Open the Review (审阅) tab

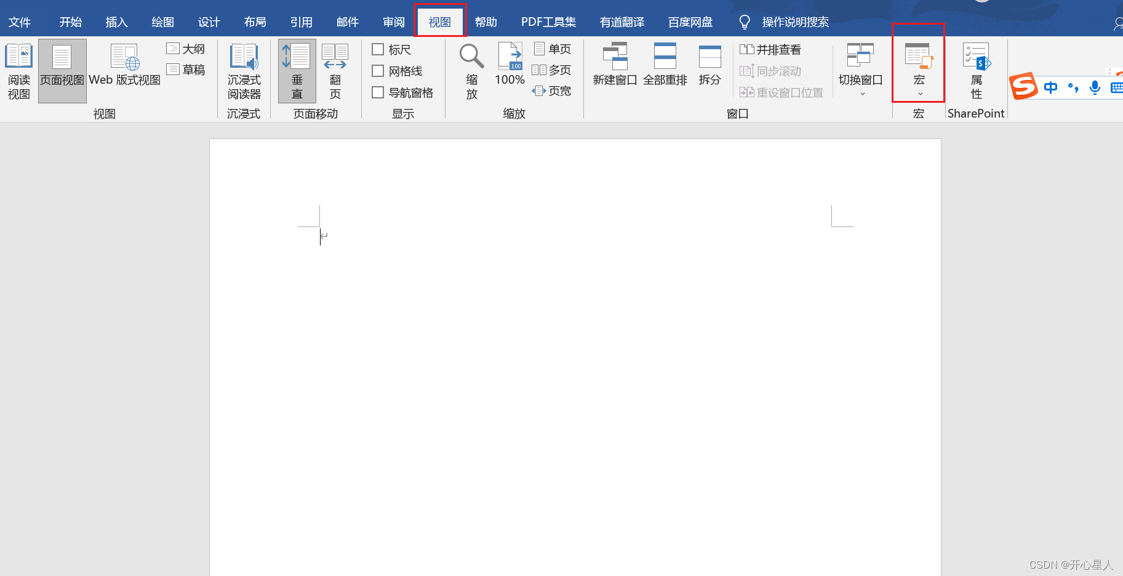point(394,22)
